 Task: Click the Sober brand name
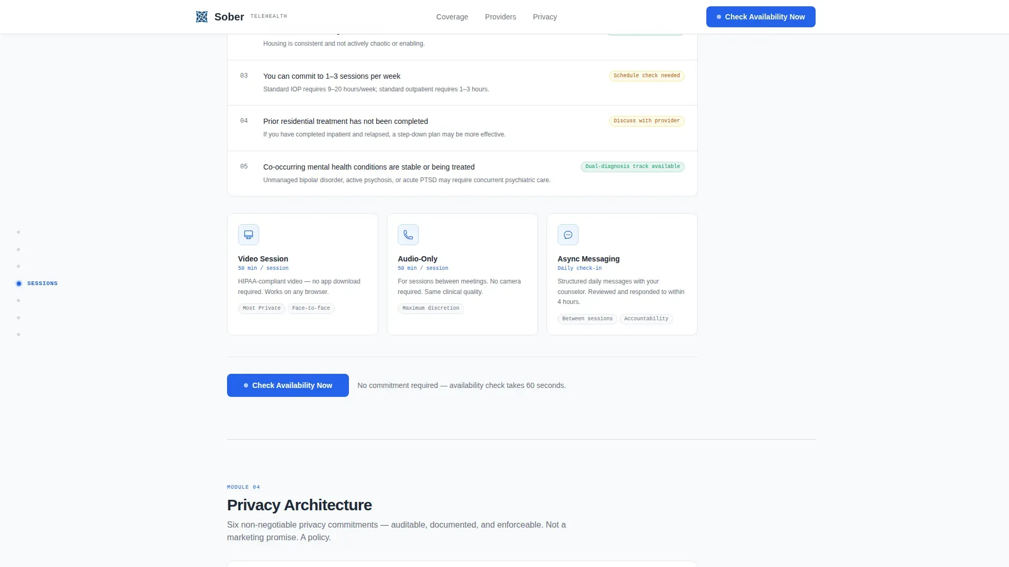point(229,17)
